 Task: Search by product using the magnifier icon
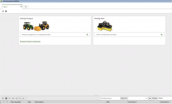click(x=87, y=35)
